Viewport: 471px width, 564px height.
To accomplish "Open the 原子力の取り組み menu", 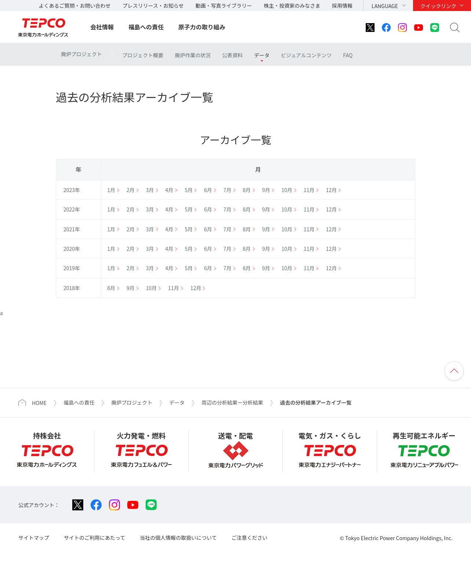I will click(202, 27).
